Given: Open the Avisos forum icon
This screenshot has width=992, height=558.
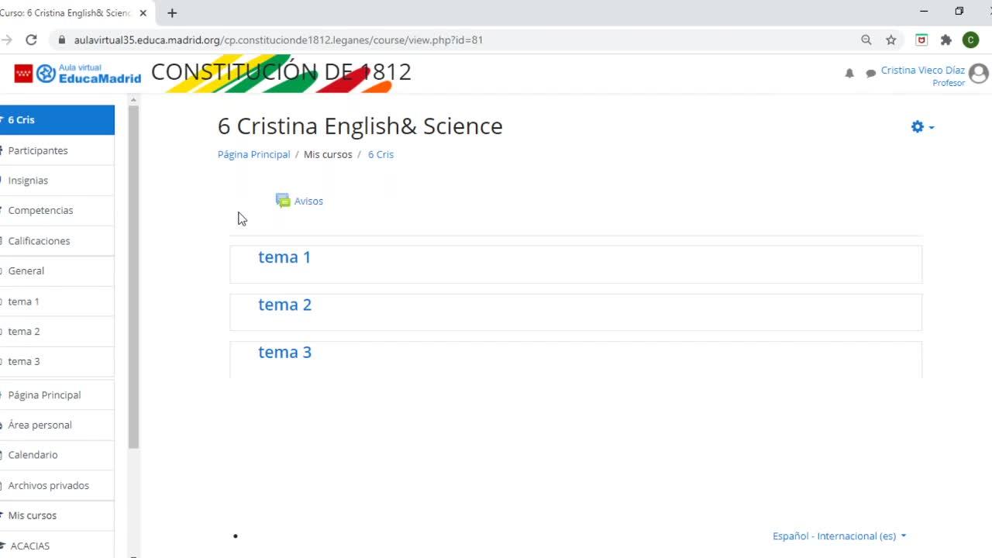Looking at the screenshot, I should click(x=283, y=201).
